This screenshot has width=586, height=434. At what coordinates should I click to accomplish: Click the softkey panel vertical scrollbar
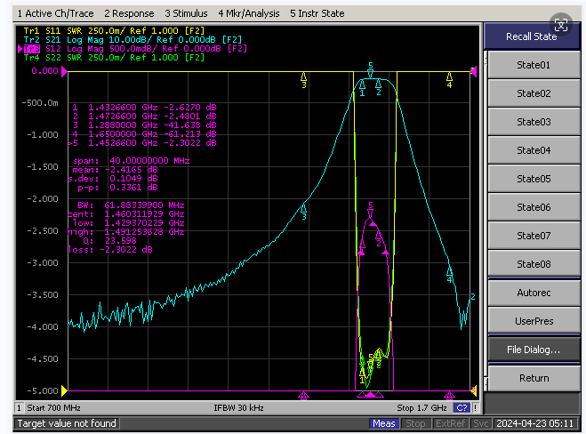[x=486, y=221]
